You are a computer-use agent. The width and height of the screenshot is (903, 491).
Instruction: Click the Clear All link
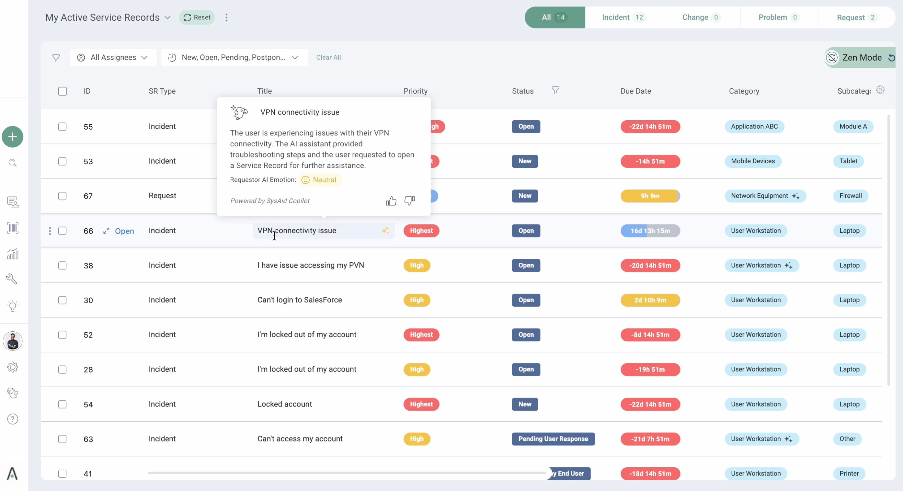coord(329,57)
